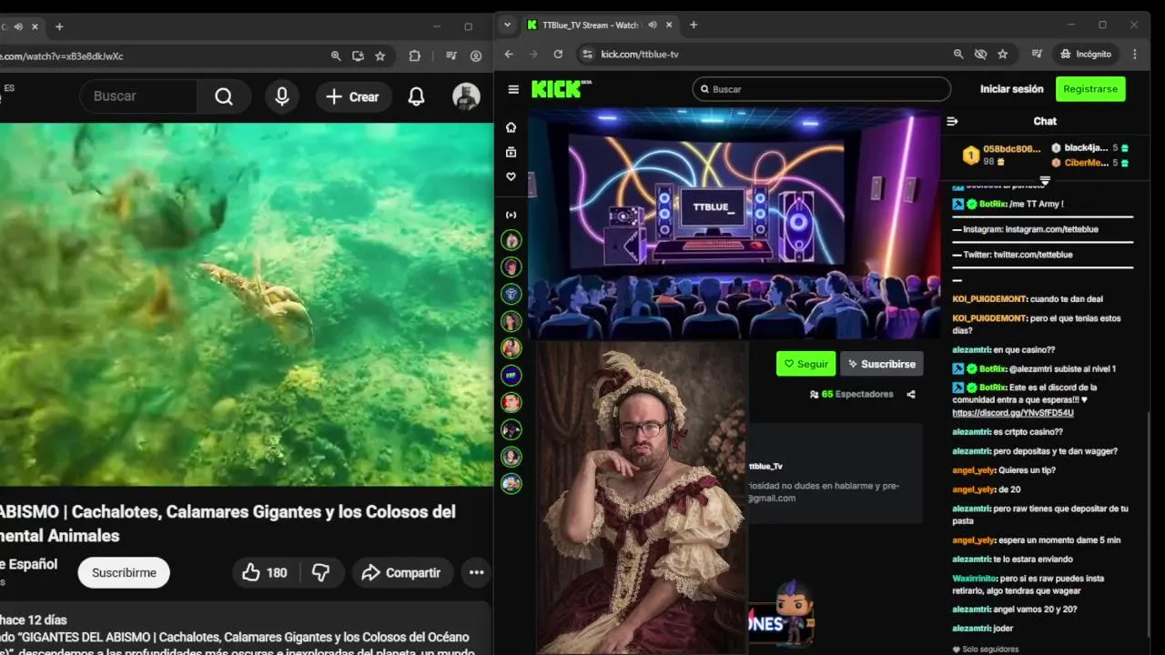Click the green Registrarse button
Viewport: 1165px width, 655px height.
click(x=1090, y=89)
